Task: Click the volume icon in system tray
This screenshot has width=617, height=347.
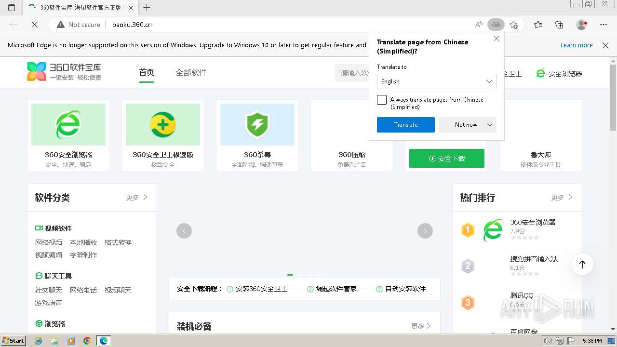Action: [548, 341]
